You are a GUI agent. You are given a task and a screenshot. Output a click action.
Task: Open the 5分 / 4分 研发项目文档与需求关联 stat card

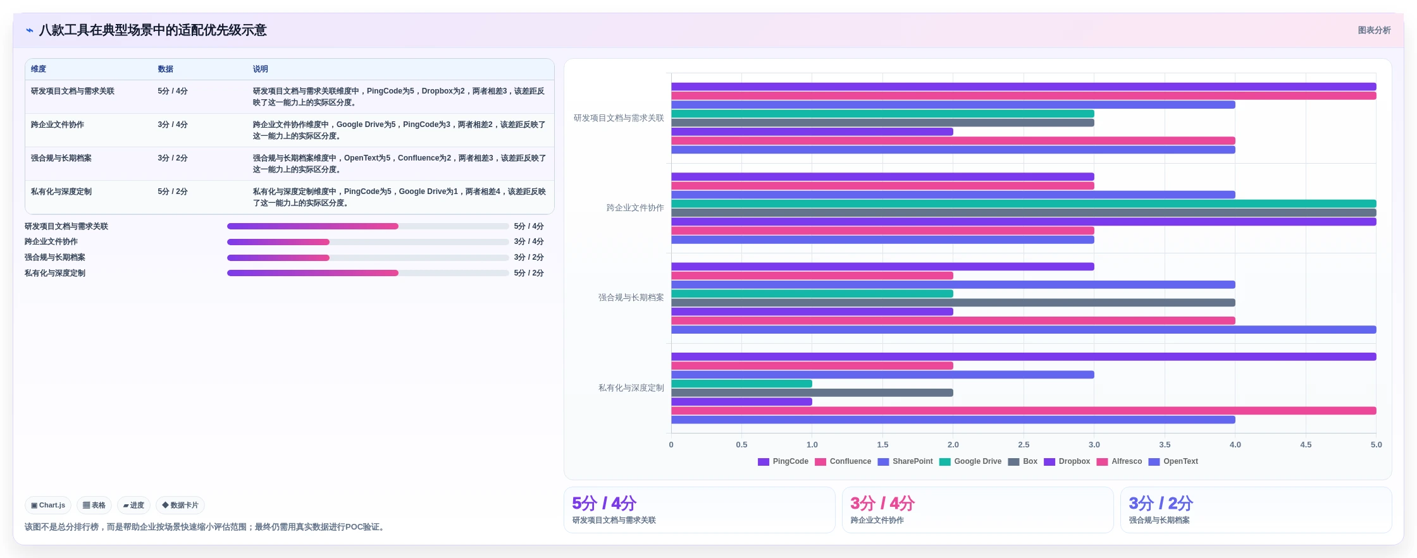700,510
